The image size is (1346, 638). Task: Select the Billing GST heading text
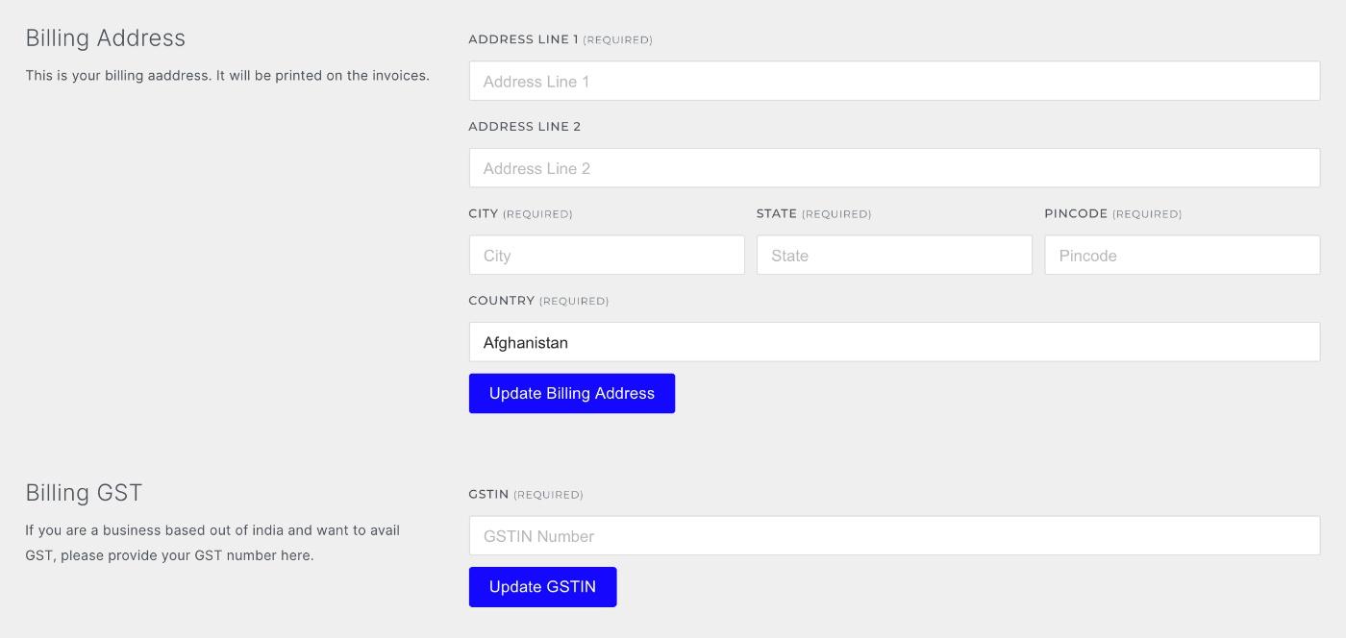[84, 493]
